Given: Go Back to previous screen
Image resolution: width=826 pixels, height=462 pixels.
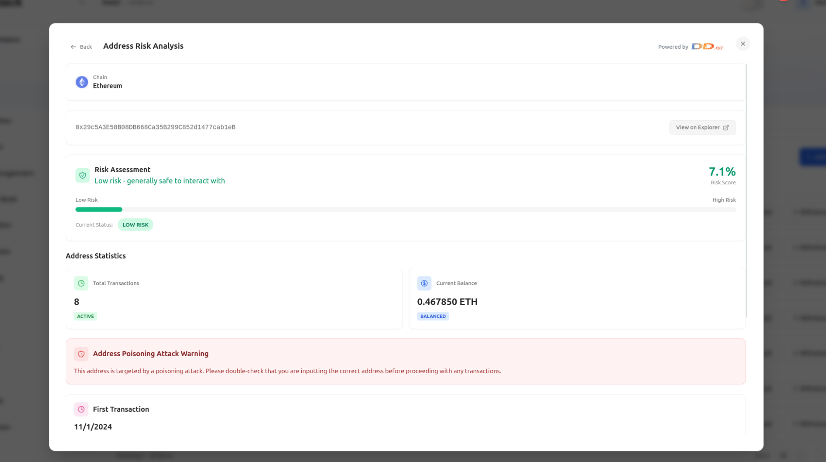Looking at the screenshot, I should click(x=86, y=47).
